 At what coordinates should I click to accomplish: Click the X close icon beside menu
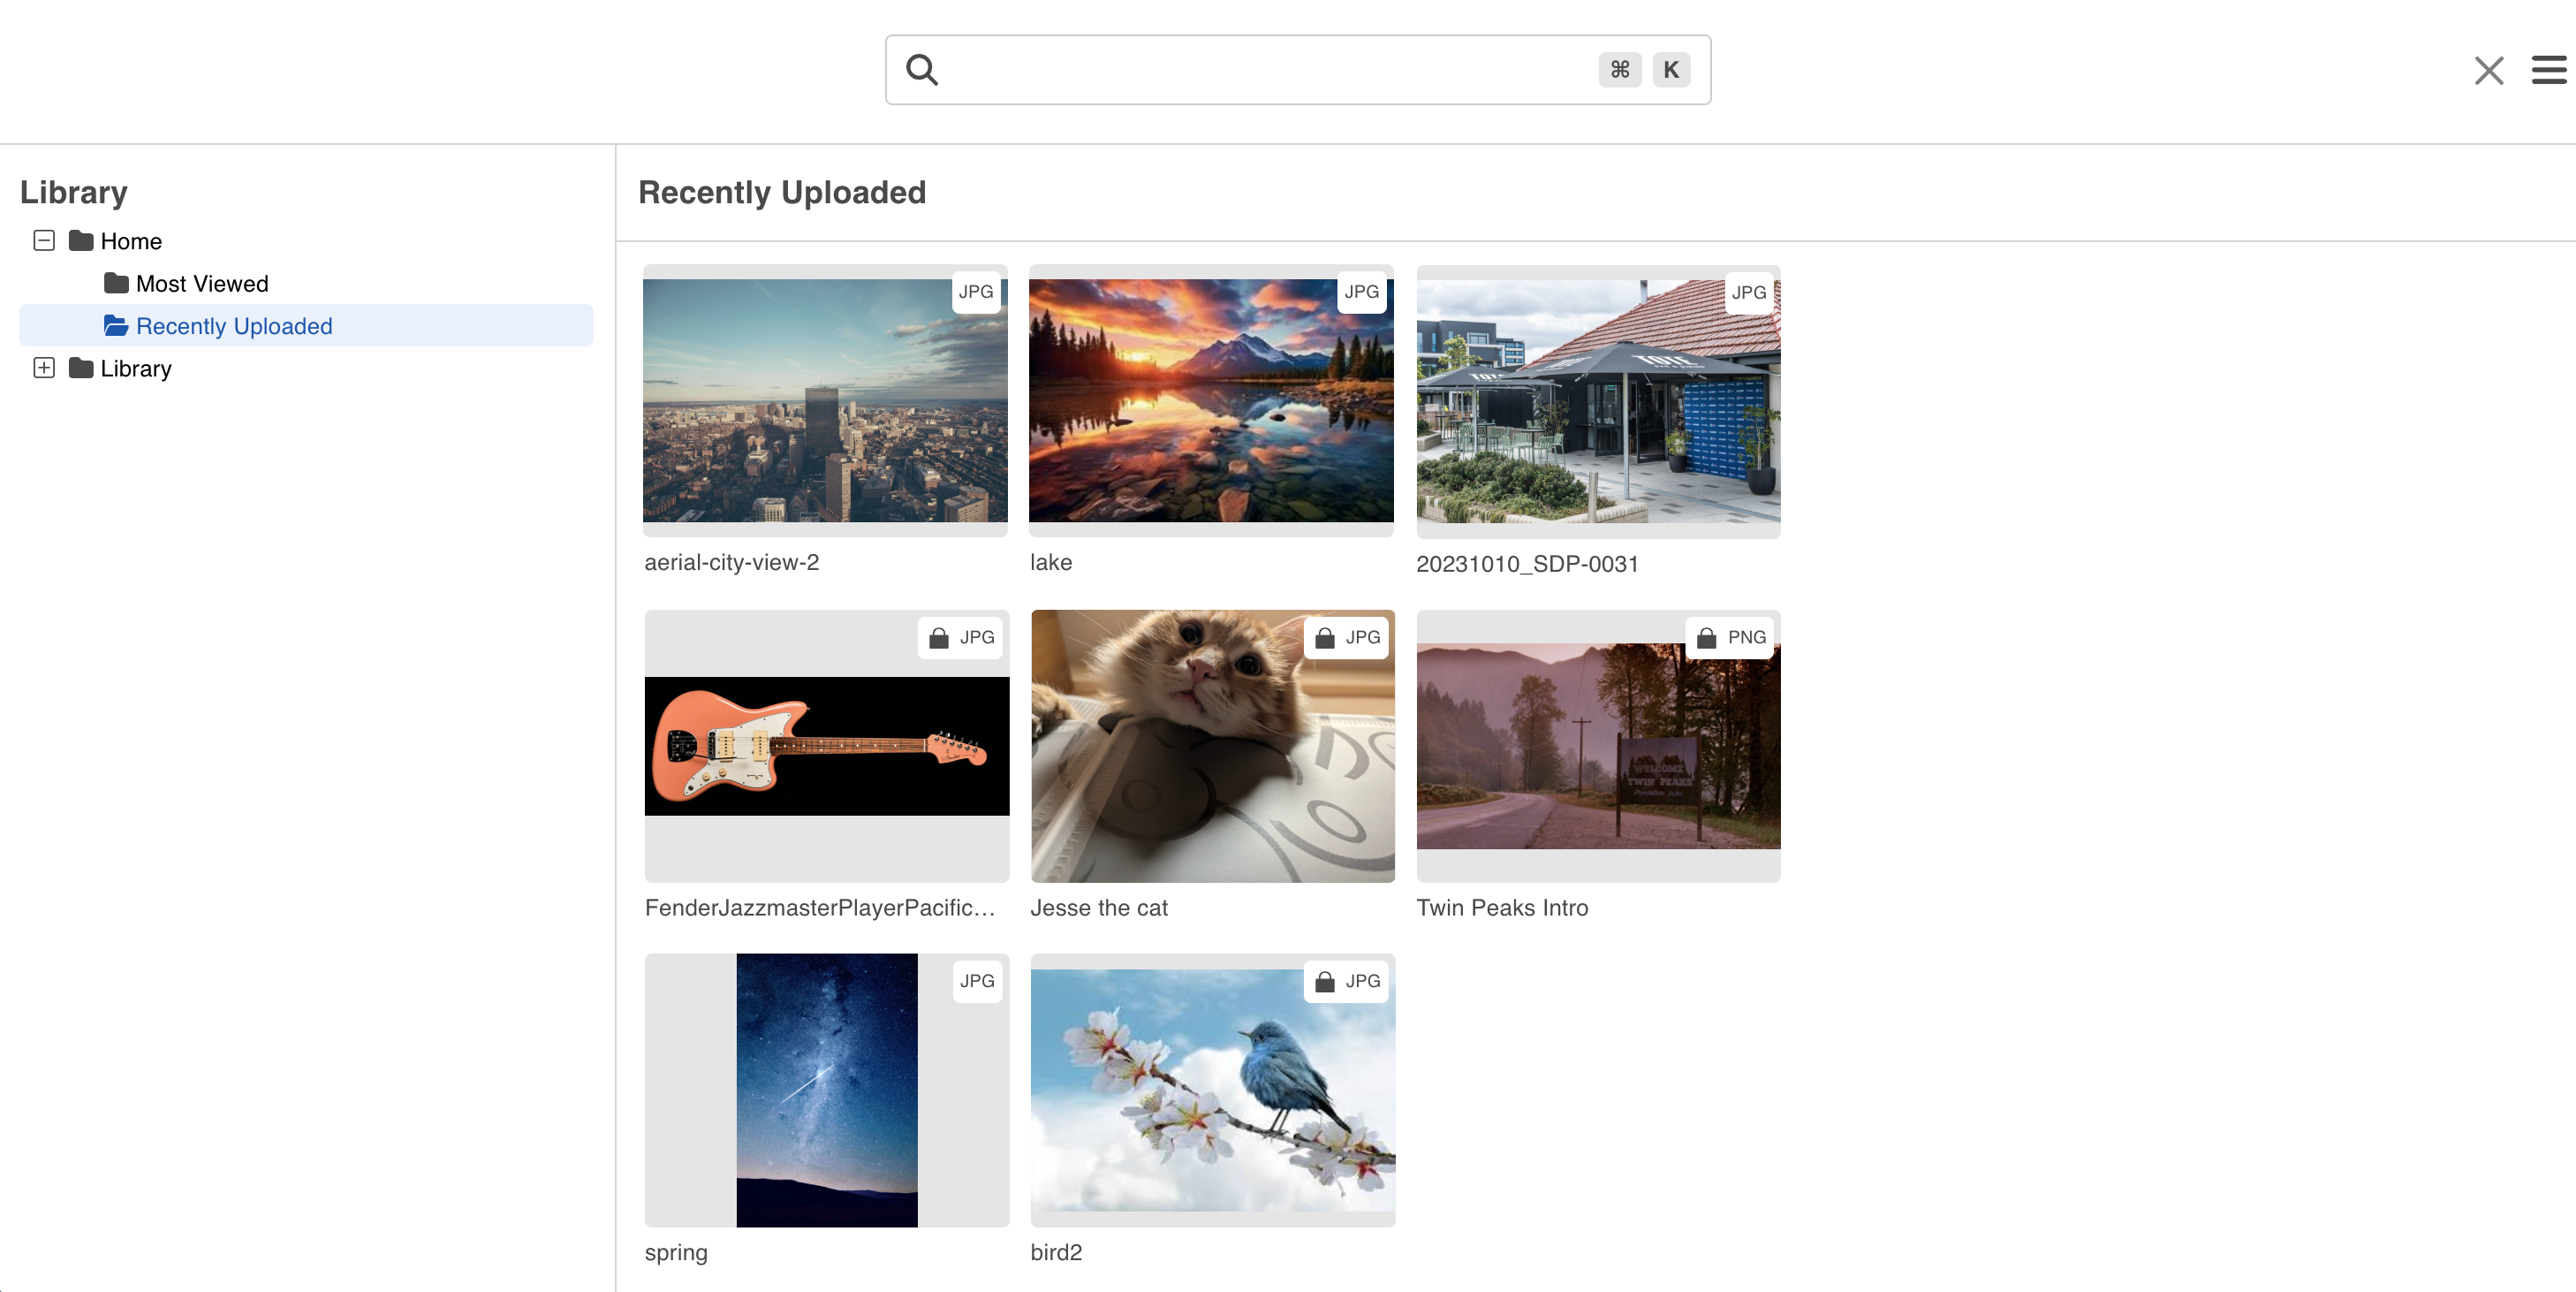click(2488, 70)
